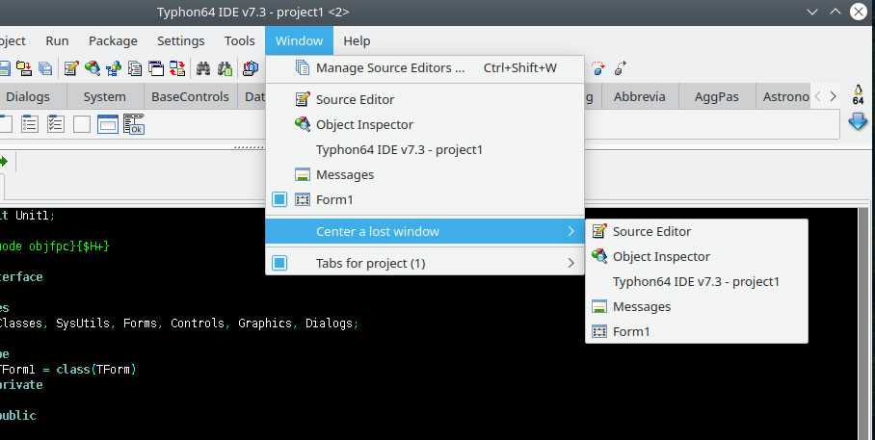Center the lost Object Inspector window

(x=697, y=256)
